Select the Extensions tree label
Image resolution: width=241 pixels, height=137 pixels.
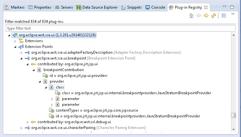coord(34,41)
